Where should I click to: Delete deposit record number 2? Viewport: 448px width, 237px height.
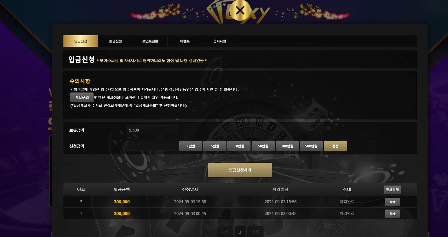click(x=392, y=202)
